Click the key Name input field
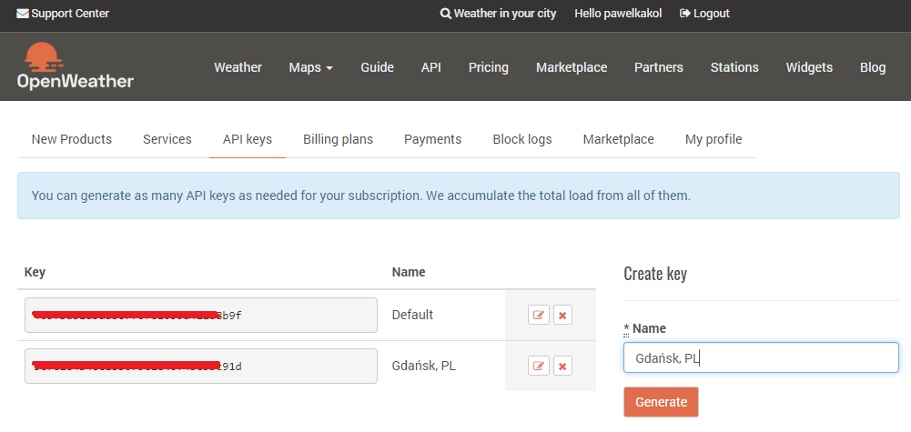The image size is (911, 432). coord(761,357)
